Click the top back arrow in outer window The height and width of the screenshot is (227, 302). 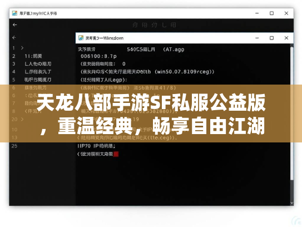15,25
